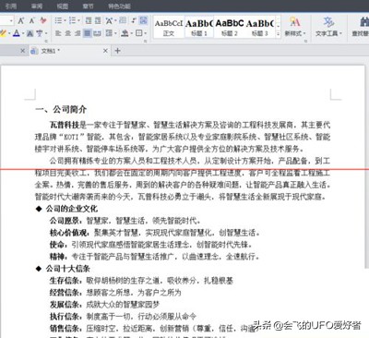369x338 pixels.
Task: Toggle left alignment
Action: click(x=58, y=33)
